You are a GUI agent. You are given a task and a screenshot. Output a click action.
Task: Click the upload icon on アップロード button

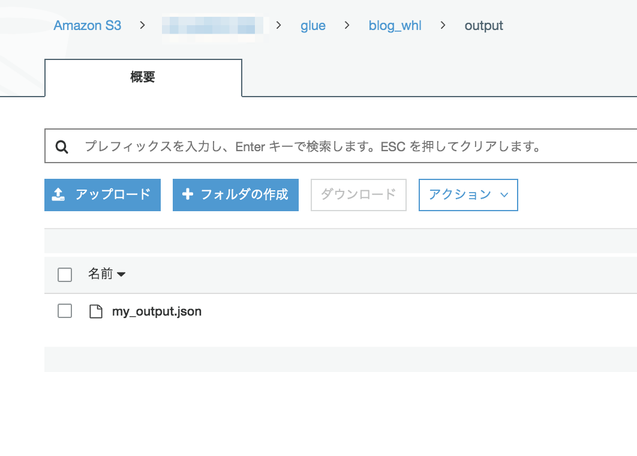(60, 194)
